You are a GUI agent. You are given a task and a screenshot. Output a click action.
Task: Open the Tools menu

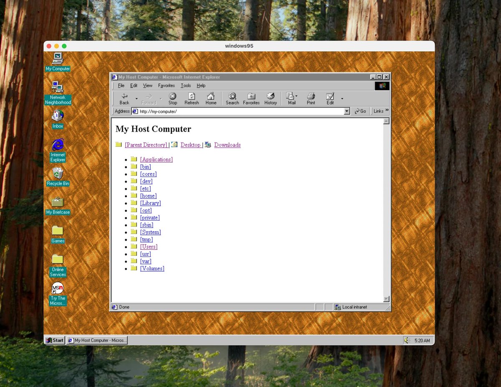(x=185, y=85)
